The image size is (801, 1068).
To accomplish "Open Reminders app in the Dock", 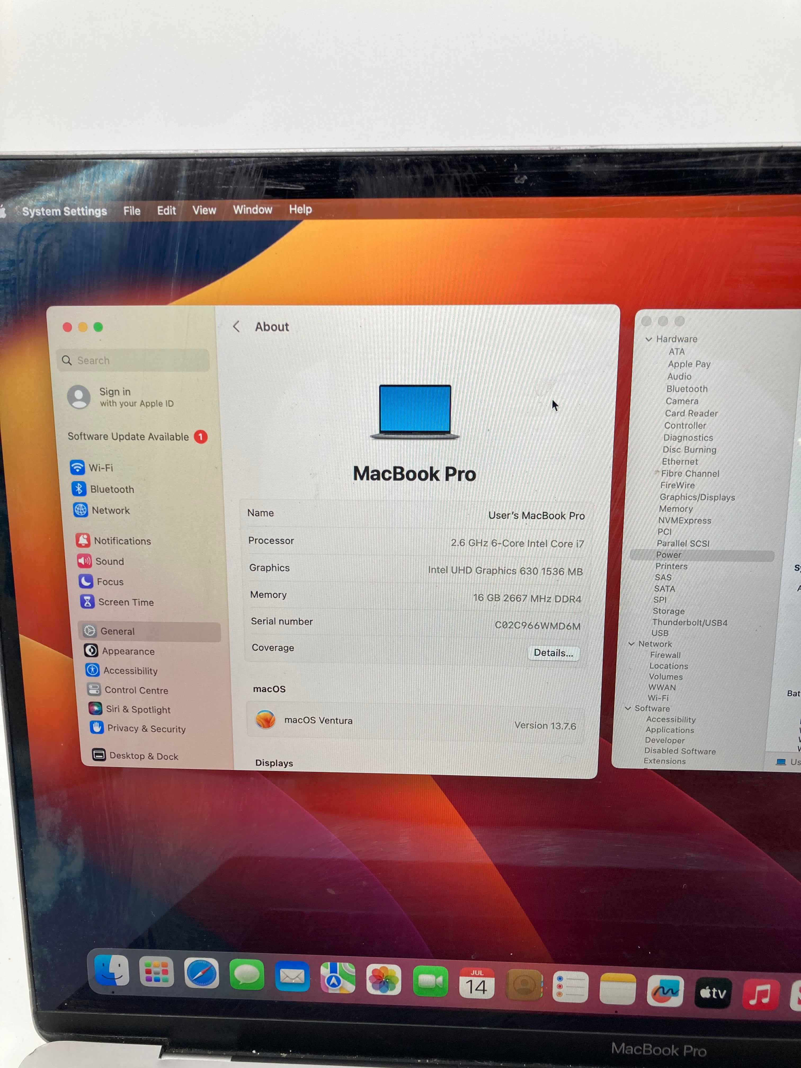I will point(570,987).
